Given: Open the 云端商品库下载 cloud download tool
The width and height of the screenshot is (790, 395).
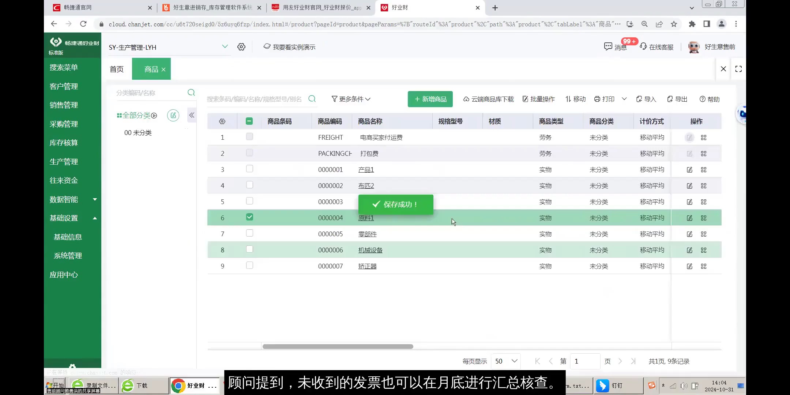Looking at the screenshot, I should tap(489, 99).
